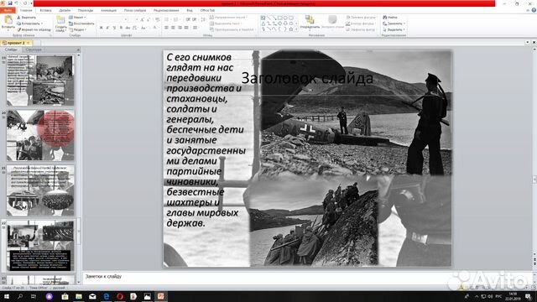The width and height of the screenshot is (537, 302).
Task: Switch to the Вставка ribbon tab
Action: point(45,10)
